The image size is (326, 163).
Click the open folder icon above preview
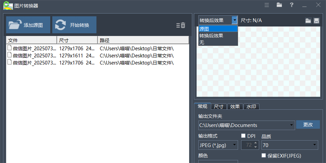308,21
